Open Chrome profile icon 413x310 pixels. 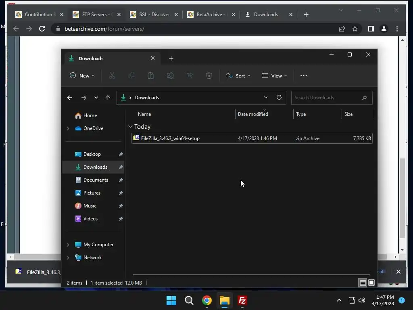(x=384, y=29)
